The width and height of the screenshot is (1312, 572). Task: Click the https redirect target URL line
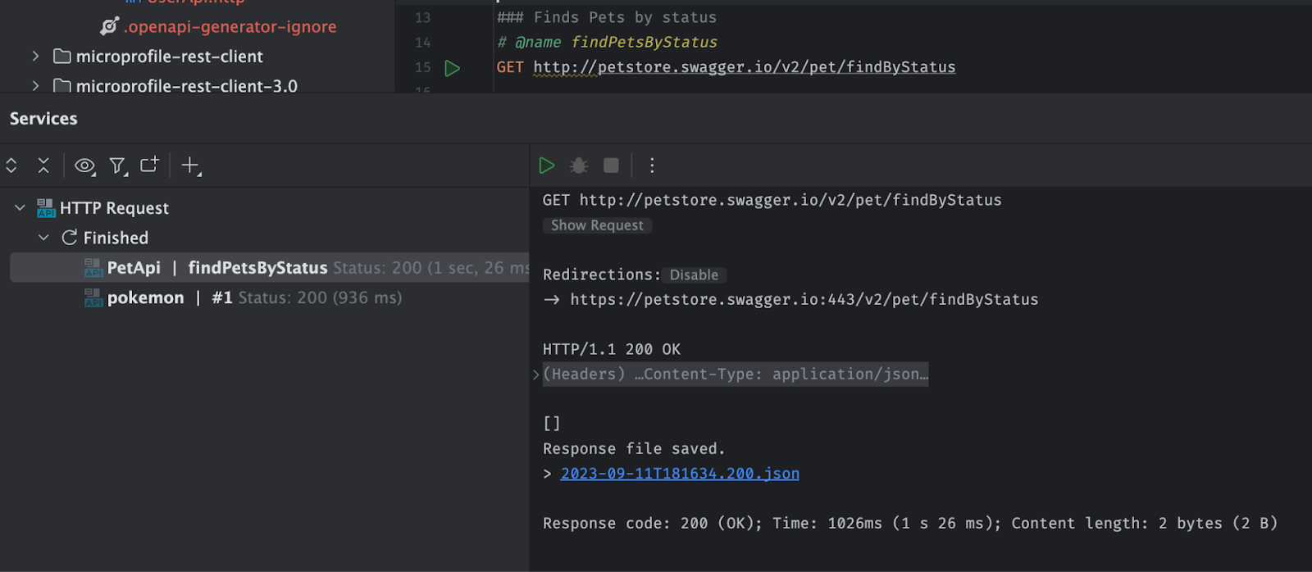point(804,300)
